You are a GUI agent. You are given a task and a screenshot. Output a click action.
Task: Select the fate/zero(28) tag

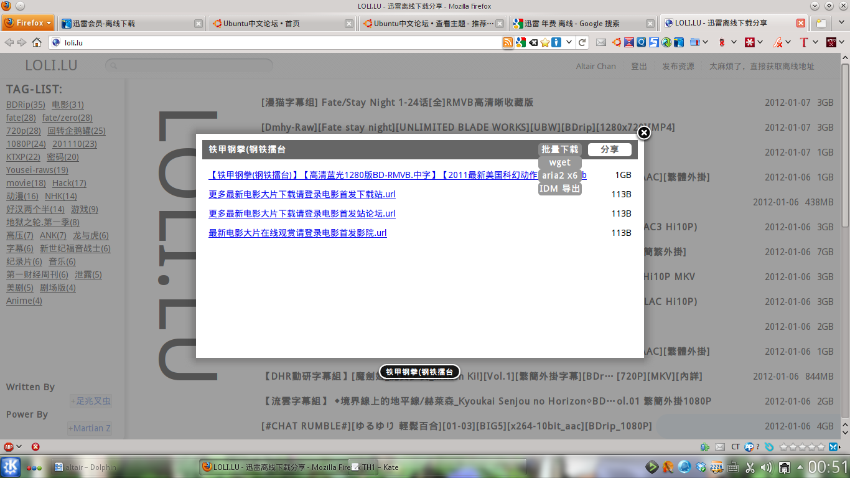[x=67, y=118]
